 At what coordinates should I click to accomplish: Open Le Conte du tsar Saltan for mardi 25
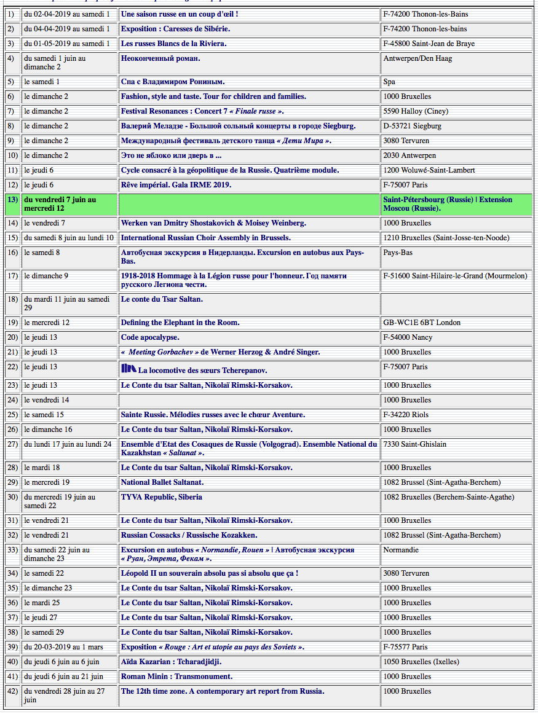click(207, 603)
